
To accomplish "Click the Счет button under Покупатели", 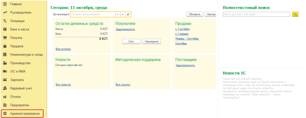I will pos(131,41).
